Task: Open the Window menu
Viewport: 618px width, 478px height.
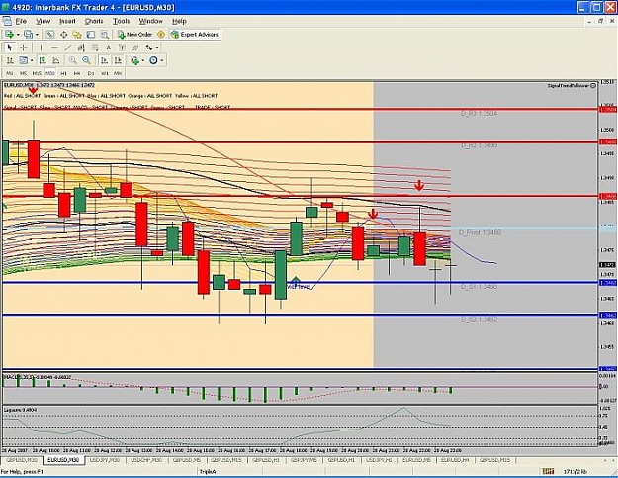Action: click(151, 21)
